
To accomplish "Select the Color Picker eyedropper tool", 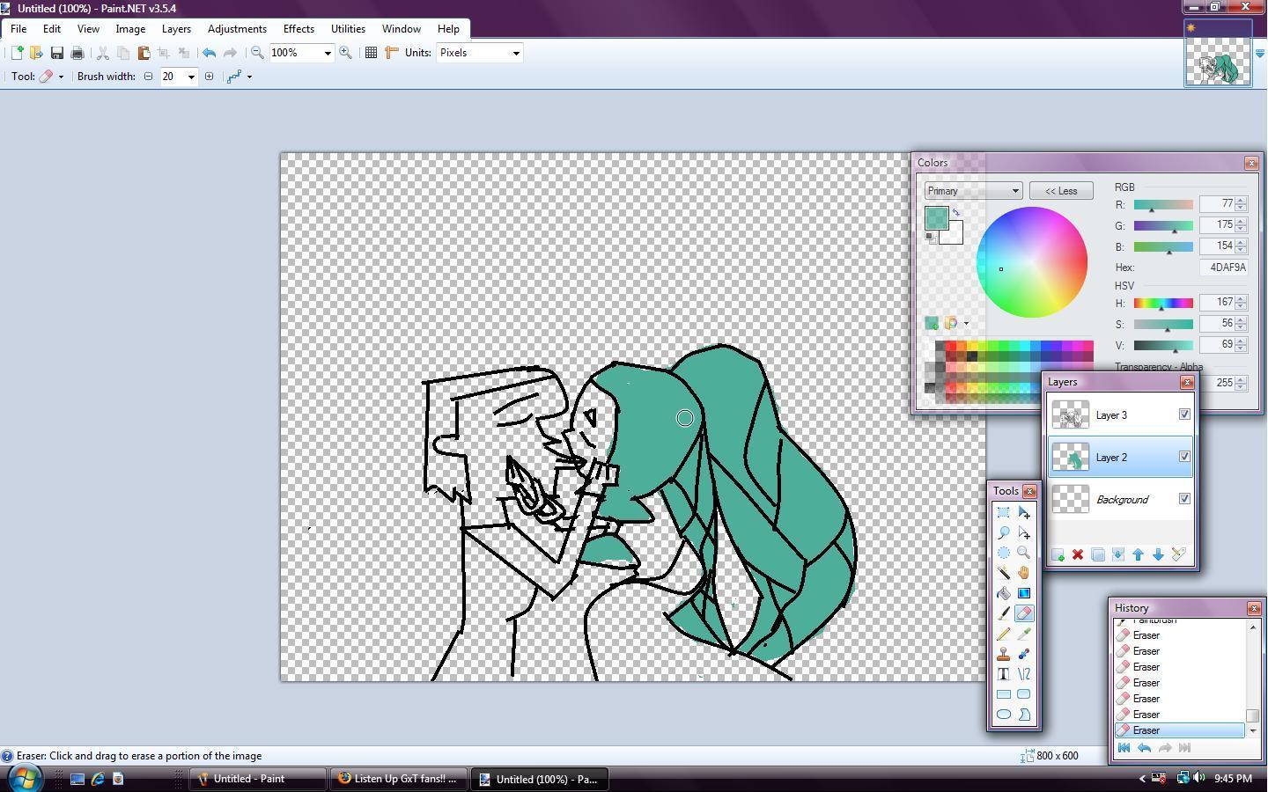I will [x=1024, y=634].
